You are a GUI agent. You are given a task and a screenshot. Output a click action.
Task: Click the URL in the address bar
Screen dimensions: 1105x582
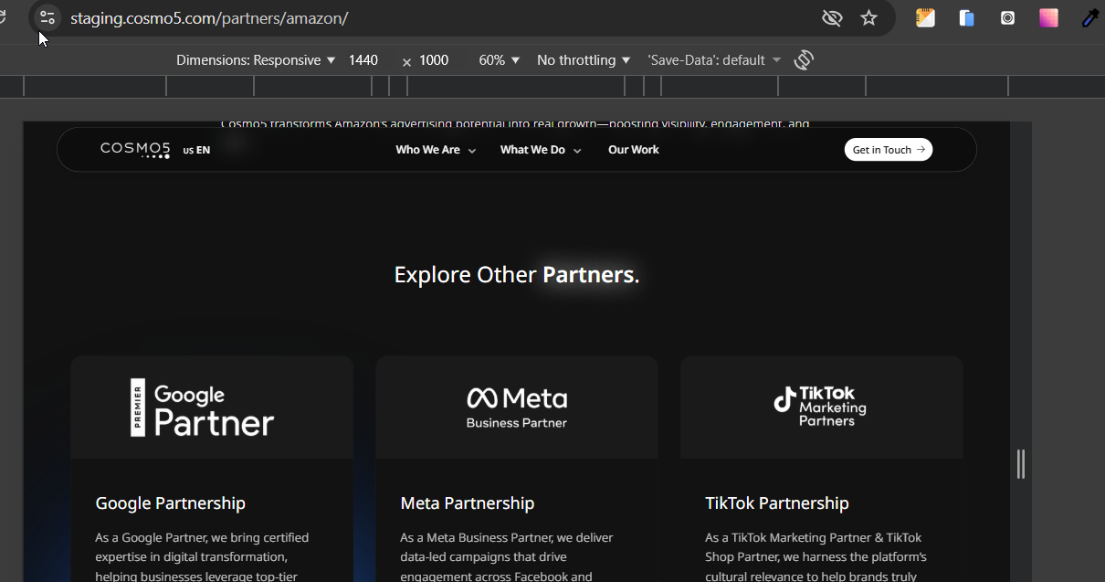[x=209, y=18]
